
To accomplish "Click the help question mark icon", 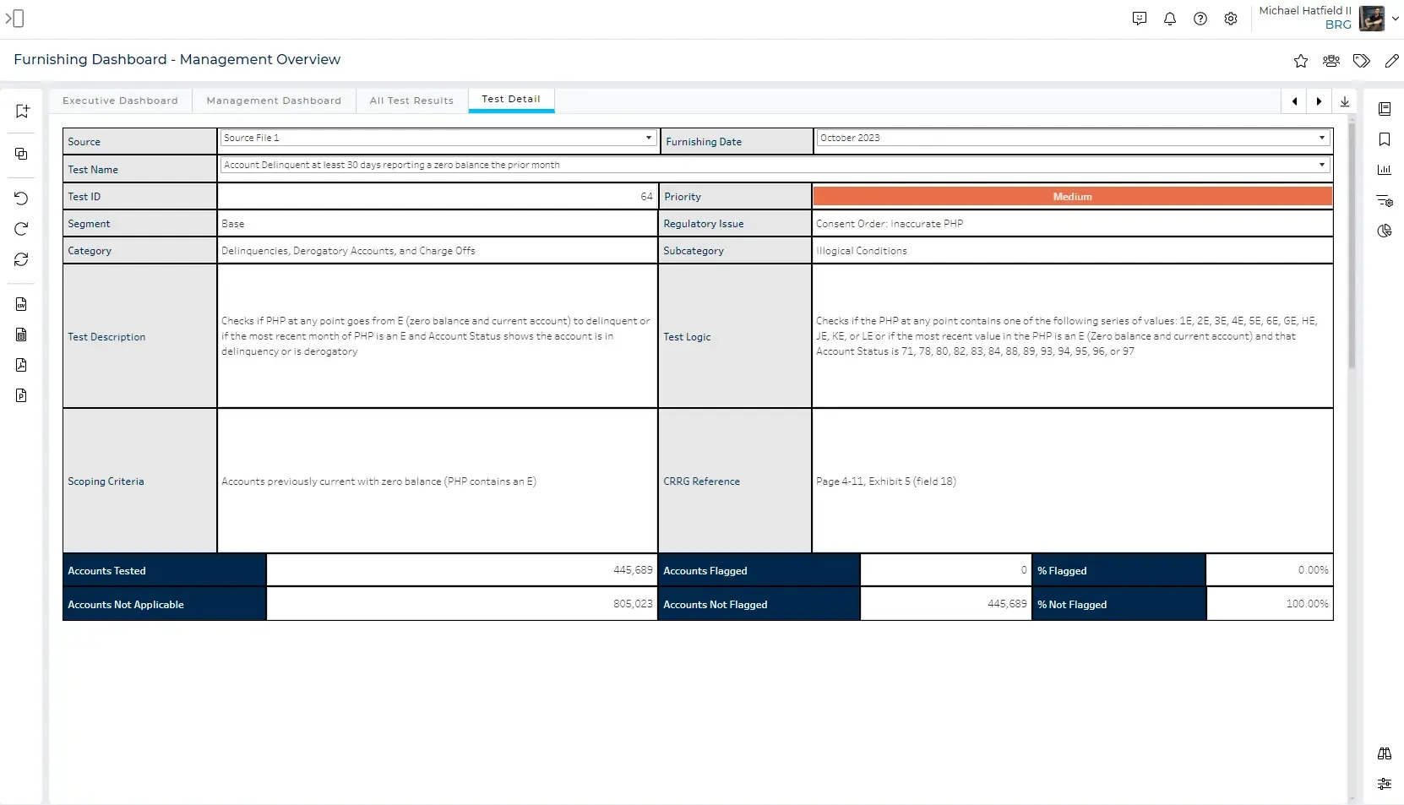I will point(1200,19).
